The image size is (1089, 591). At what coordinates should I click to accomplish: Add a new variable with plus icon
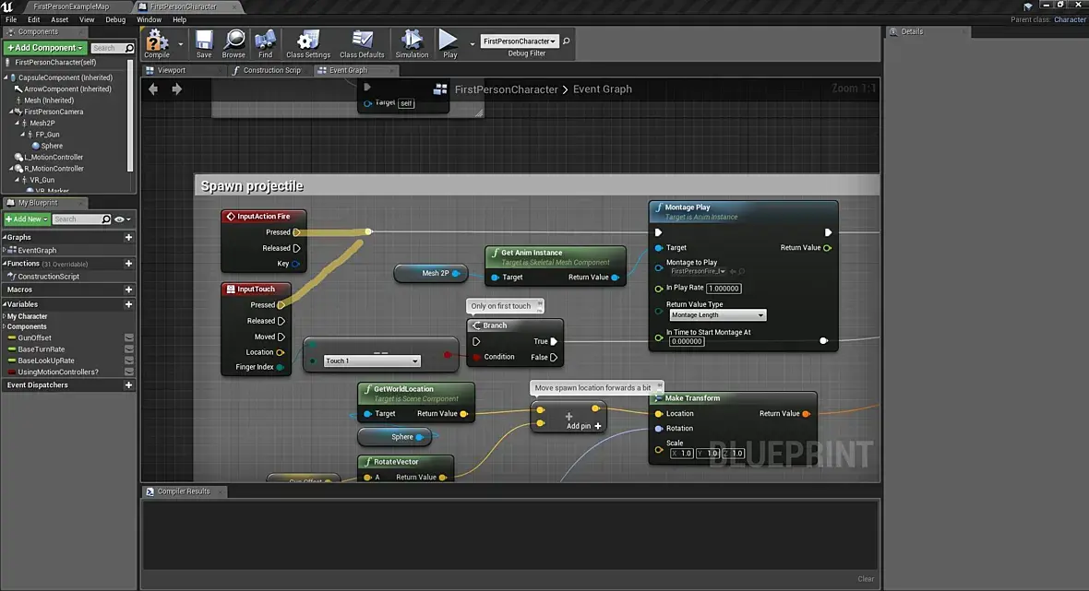click(128, 304)
